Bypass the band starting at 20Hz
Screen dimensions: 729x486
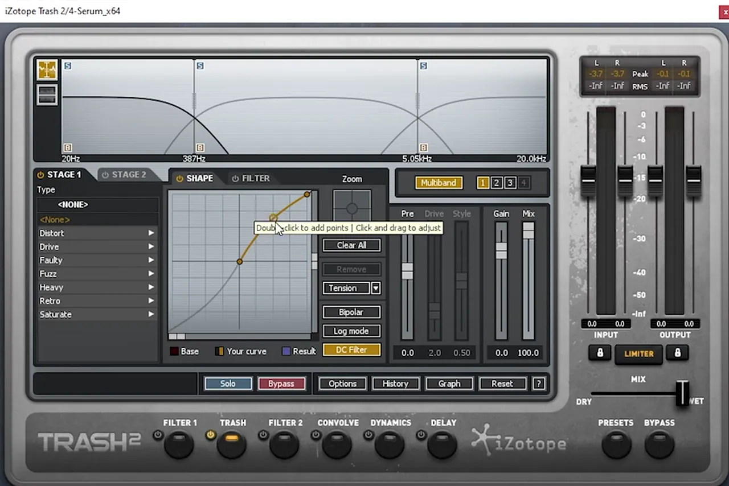(67, 147)
